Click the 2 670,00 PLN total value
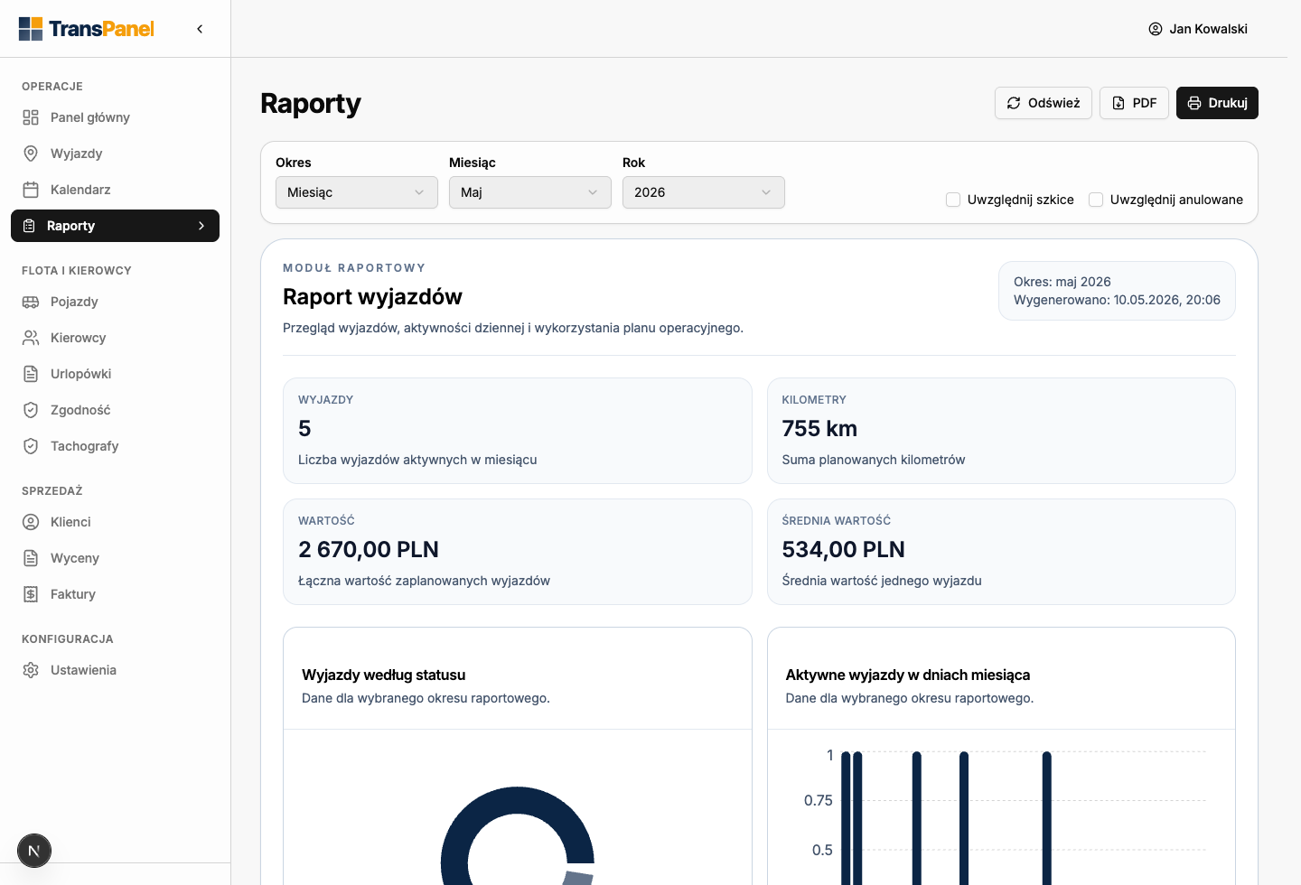This screenshot has width=1301, height=885. pyautogui.click(x=369, y=550)
